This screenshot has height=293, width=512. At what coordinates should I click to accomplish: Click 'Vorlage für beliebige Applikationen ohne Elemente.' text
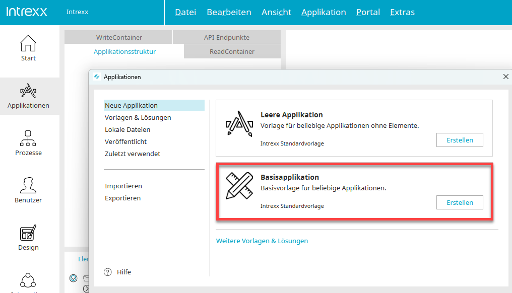tap(340, 126)
